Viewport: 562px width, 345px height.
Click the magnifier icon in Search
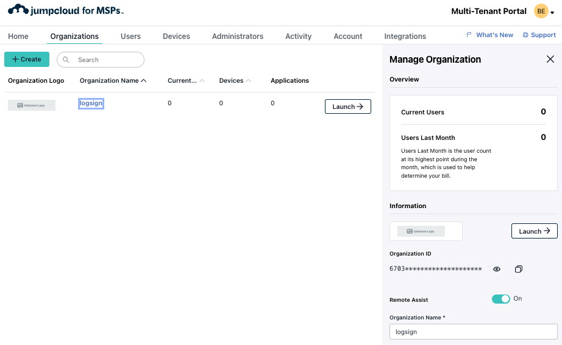66,60
